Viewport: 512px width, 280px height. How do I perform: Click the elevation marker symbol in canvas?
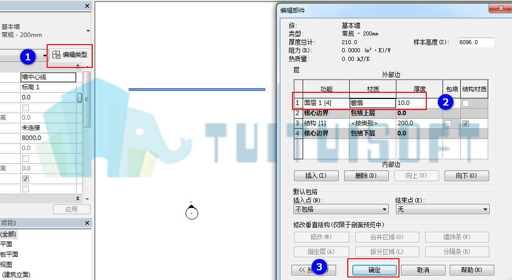point(192,213)
